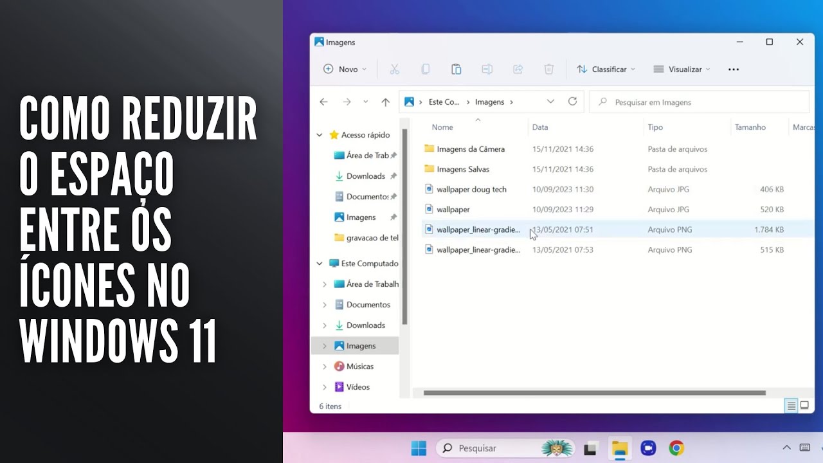Viewport: 823px width, 463px height.
Task: Click the 10/09/2023 11:30 date cell
Action: (x=563, y=190)
